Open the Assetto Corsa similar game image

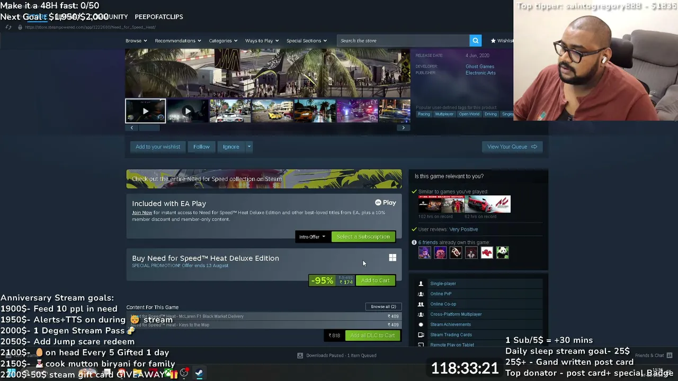tap(488, 204)
